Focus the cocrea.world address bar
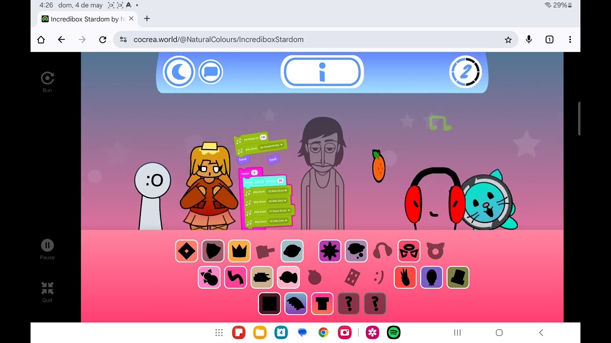Image resolution: width=611 pixels, height=343 pixels. (x=315, y=40)
